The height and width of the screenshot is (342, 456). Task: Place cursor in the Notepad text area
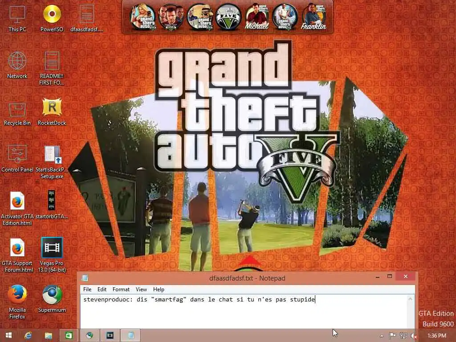(x=244, y=312)
